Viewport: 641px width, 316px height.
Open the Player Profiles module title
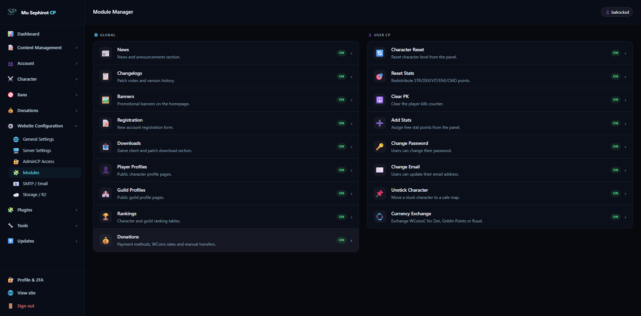(x=132, y=167)
